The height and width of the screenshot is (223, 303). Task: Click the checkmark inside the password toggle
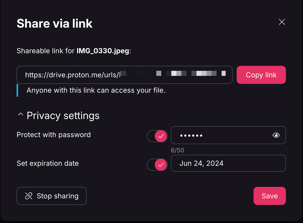161,136
